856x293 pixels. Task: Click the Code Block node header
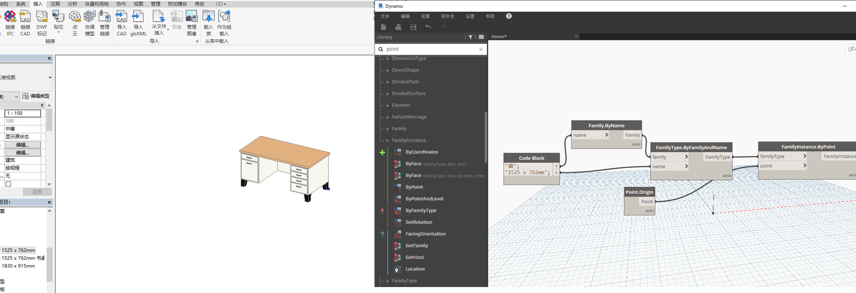(531, 158)
